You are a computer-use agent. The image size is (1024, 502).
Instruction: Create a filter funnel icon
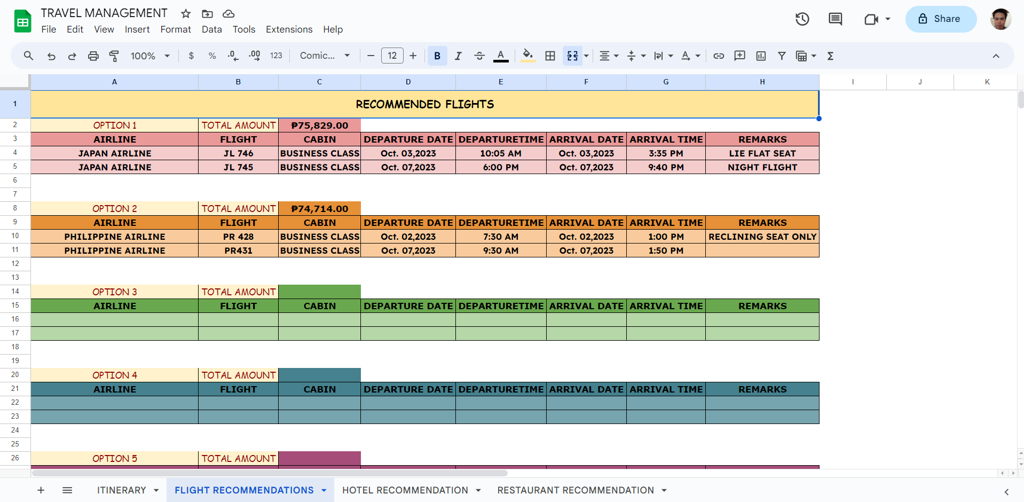click(782, 56)
